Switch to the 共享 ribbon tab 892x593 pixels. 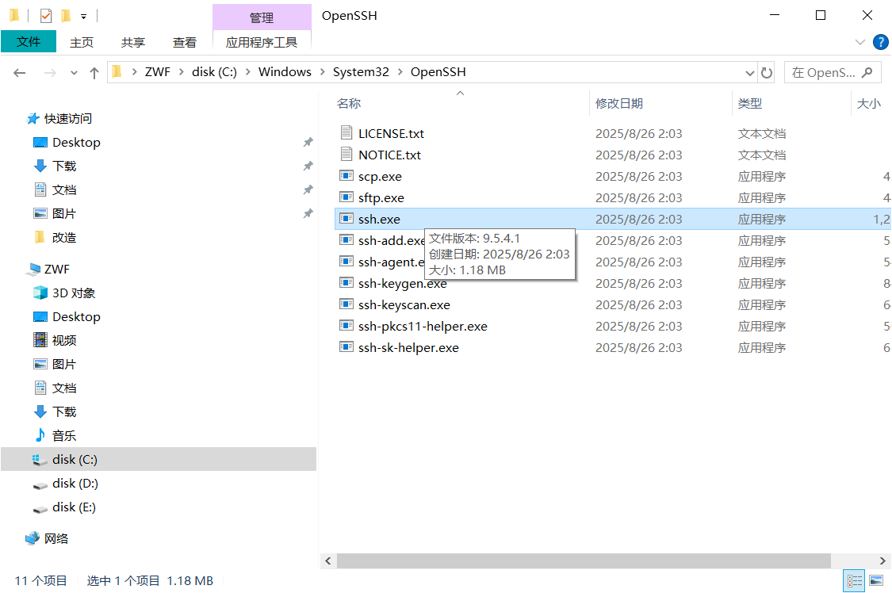(133, 42)
